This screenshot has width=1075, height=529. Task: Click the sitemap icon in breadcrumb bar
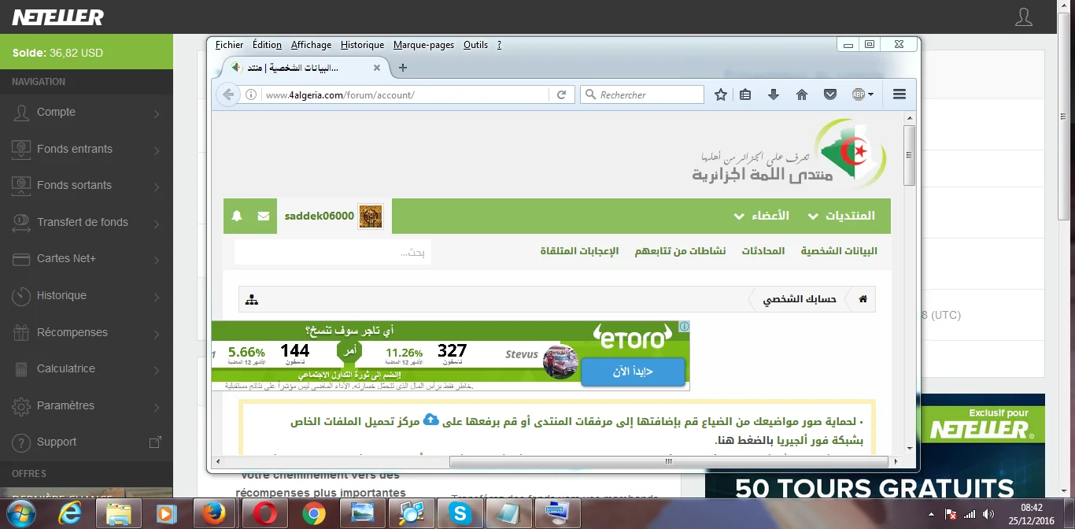[x=252, y=300]
